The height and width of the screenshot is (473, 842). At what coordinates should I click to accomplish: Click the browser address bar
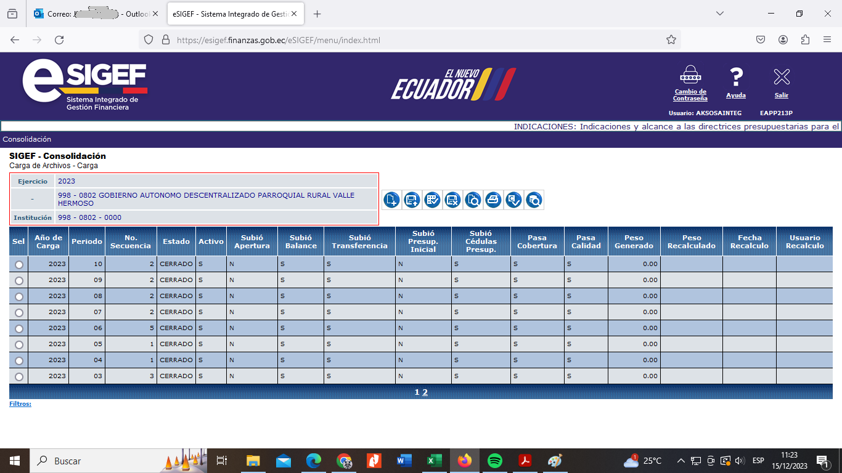(407, 40)
